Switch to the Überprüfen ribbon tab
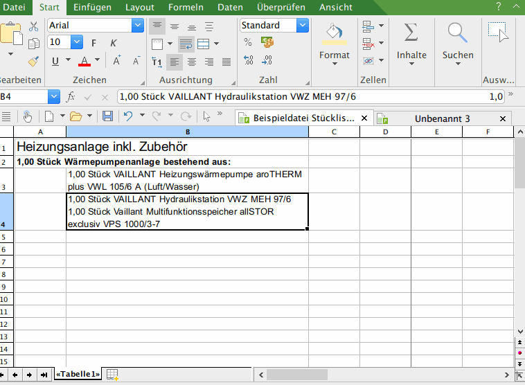525x385 pixels. click(281, 7)
